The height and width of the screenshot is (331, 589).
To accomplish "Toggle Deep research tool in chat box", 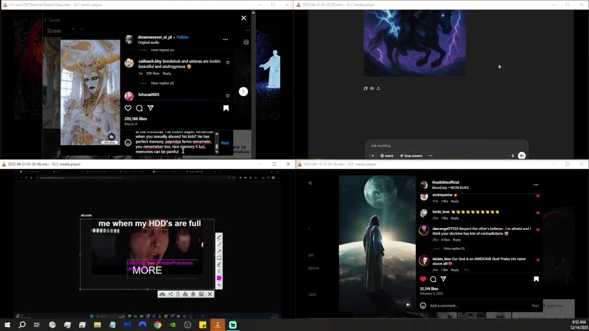I will point(411,156).
